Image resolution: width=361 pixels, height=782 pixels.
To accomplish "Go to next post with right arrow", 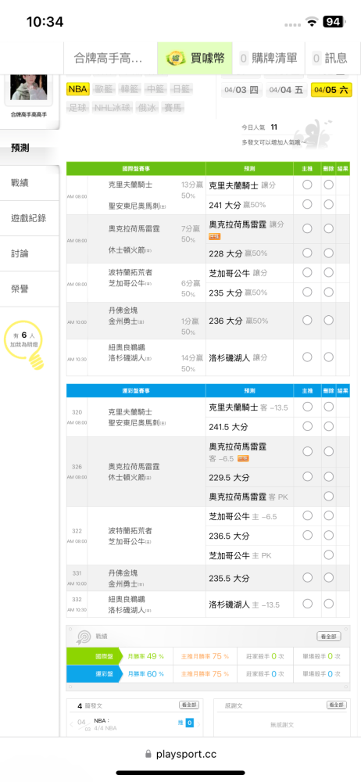I will tap(199, 723).
